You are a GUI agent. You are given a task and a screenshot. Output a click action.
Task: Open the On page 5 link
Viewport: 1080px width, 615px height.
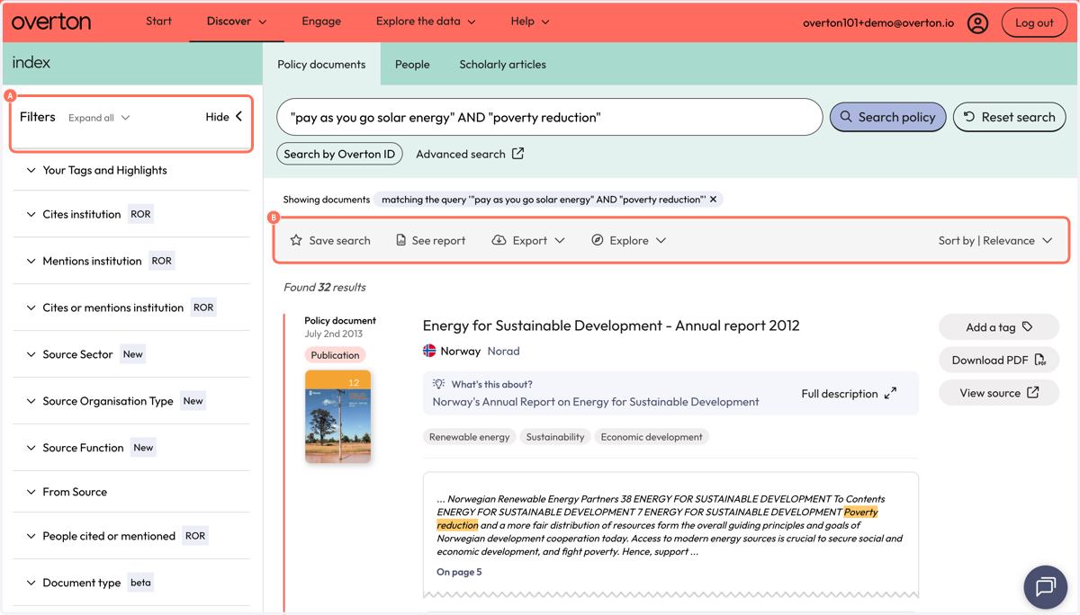(459, 572)
